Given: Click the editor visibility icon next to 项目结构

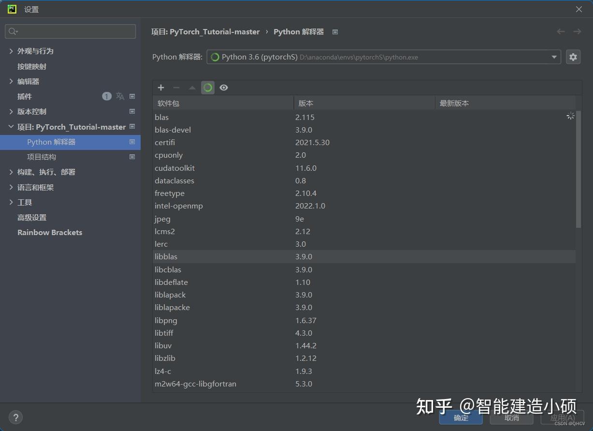Looking at the screenshot, I should [132, 157].
